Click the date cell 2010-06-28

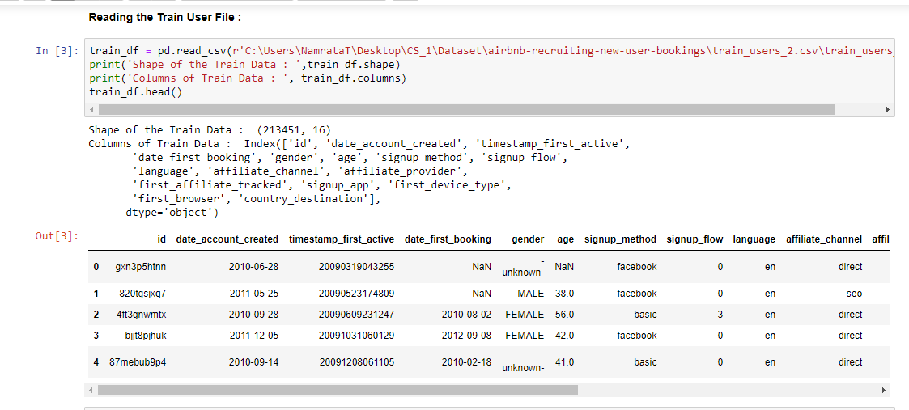click(254, 267)
